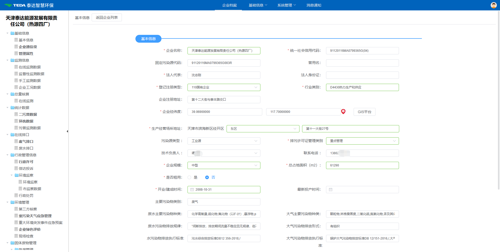Click the 基础信息 folder icon in sidebar

pyautogui.click(x=12, y=33)
